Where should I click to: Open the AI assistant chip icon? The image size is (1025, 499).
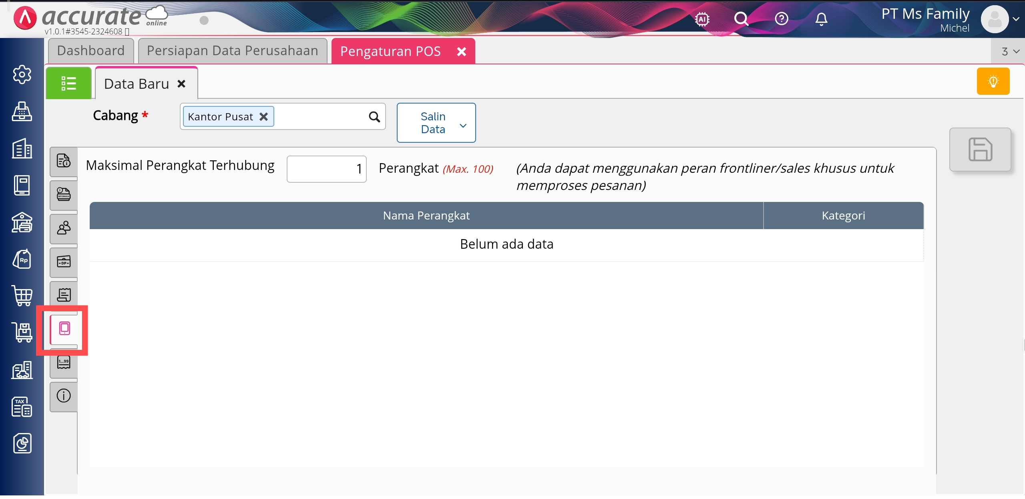point(702,19)
